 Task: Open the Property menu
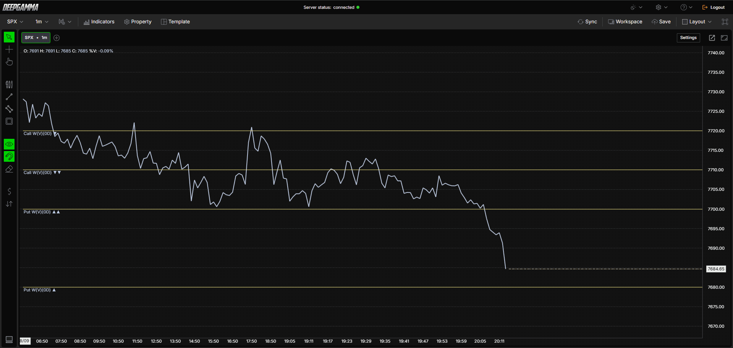coord(138,22)
